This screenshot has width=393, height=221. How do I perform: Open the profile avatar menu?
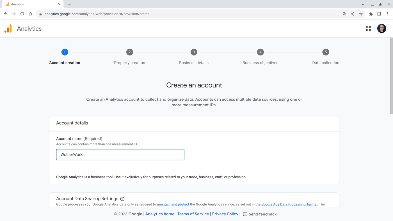pyautogui.click(x=381, y=28)
